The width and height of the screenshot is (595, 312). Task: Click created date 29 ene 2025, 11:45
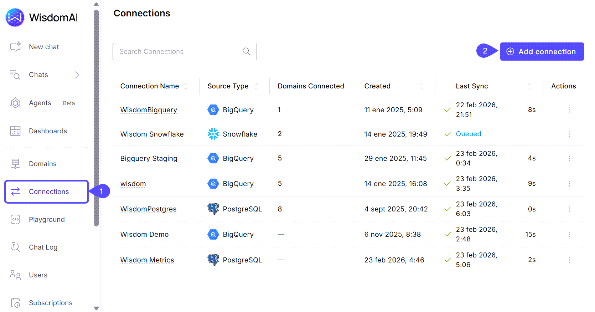395,158
